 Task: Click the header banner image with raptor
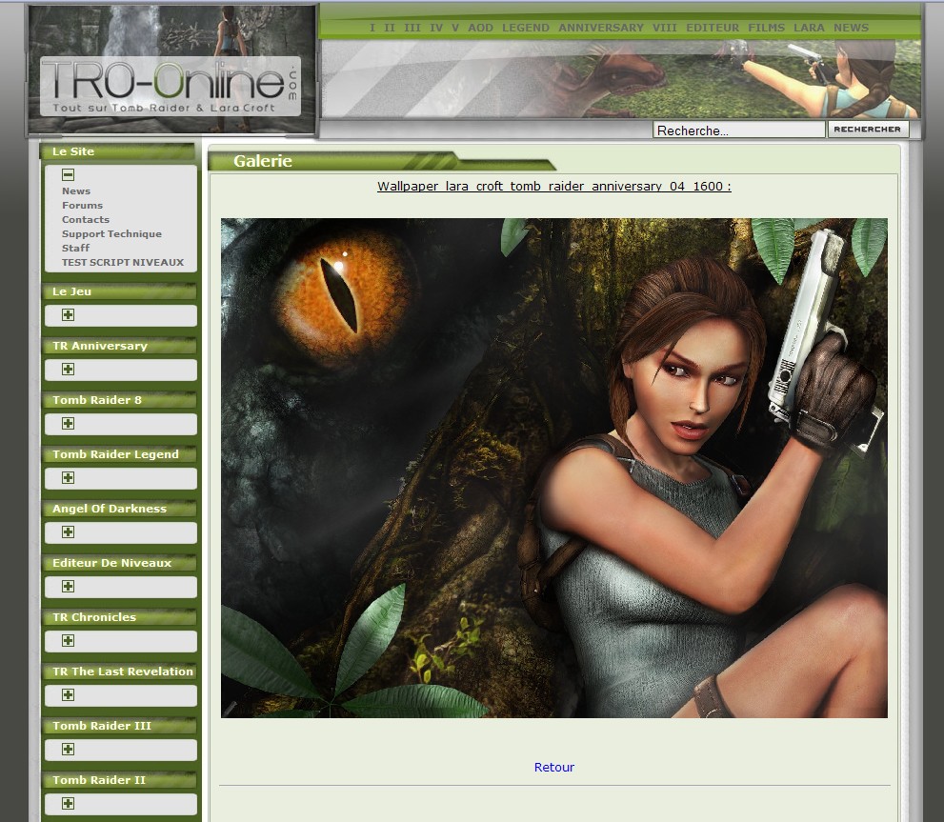(620, 79)
